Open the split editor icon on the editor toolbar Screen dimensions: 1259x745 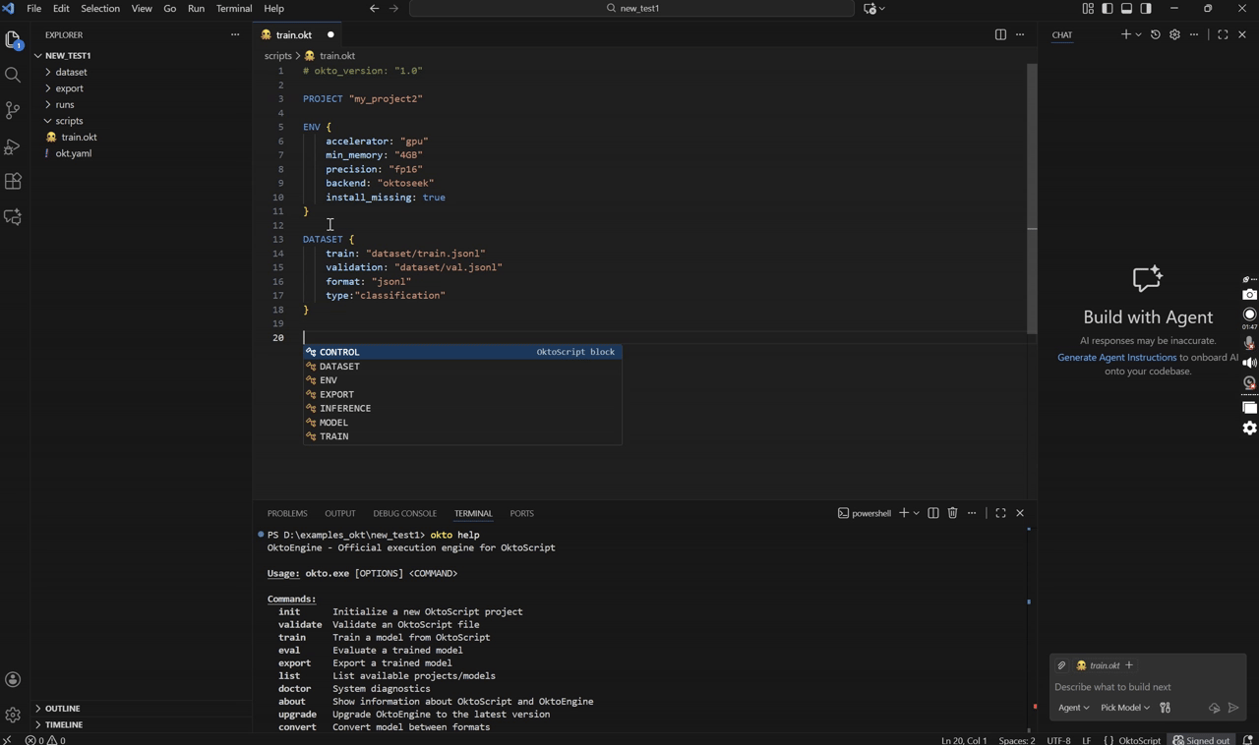(x=1000, y=34)
